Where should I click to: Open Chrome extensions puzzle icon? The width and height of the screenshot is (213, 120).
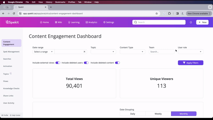pyautogui.click(x=169, y=14)
